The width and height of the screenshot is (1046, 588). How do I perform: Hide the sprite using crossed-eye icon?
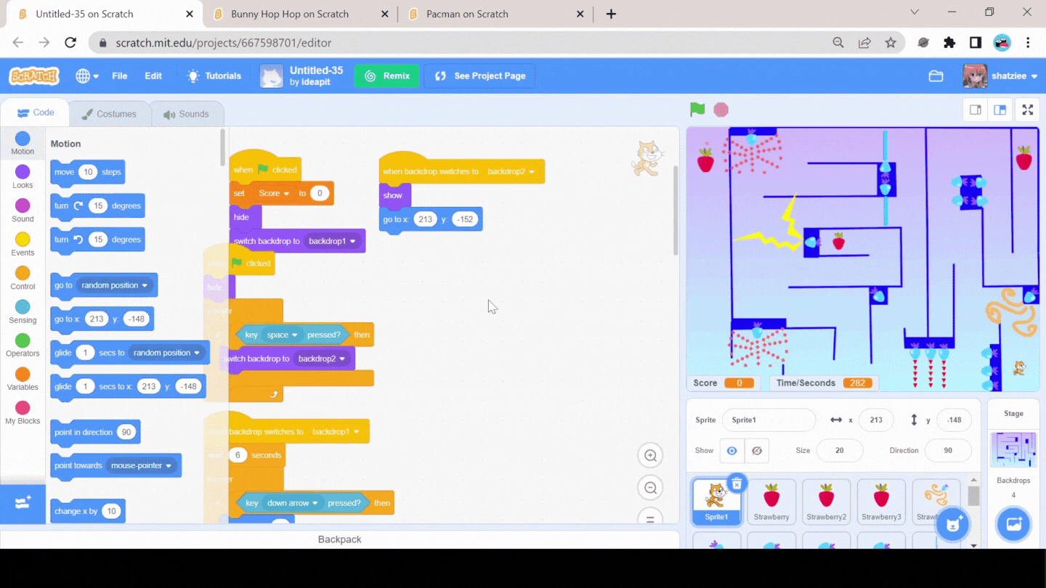[x=756, y=451]
